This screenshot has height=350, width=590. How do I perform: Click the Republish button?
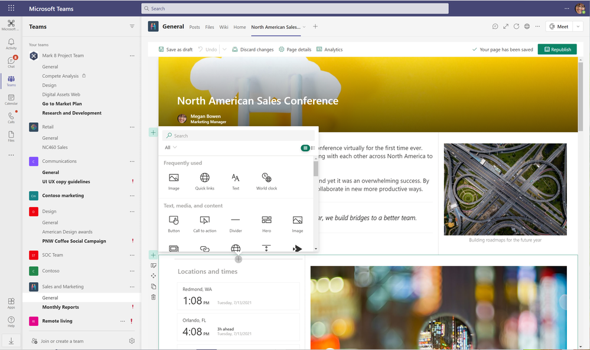[558, 49]
